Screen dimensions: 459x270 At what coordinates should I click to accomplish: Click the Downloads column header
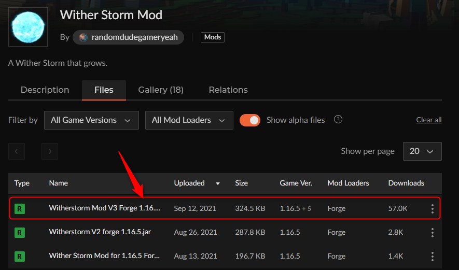click(406, 183)
